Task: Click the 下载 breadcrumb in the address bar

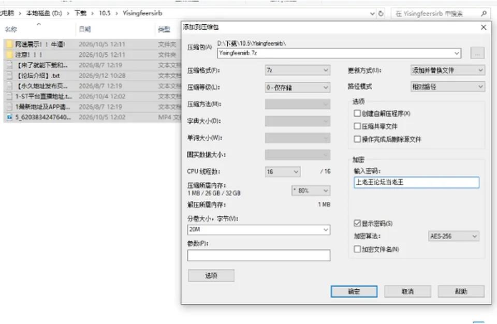Action: click(x=81, y=13)
